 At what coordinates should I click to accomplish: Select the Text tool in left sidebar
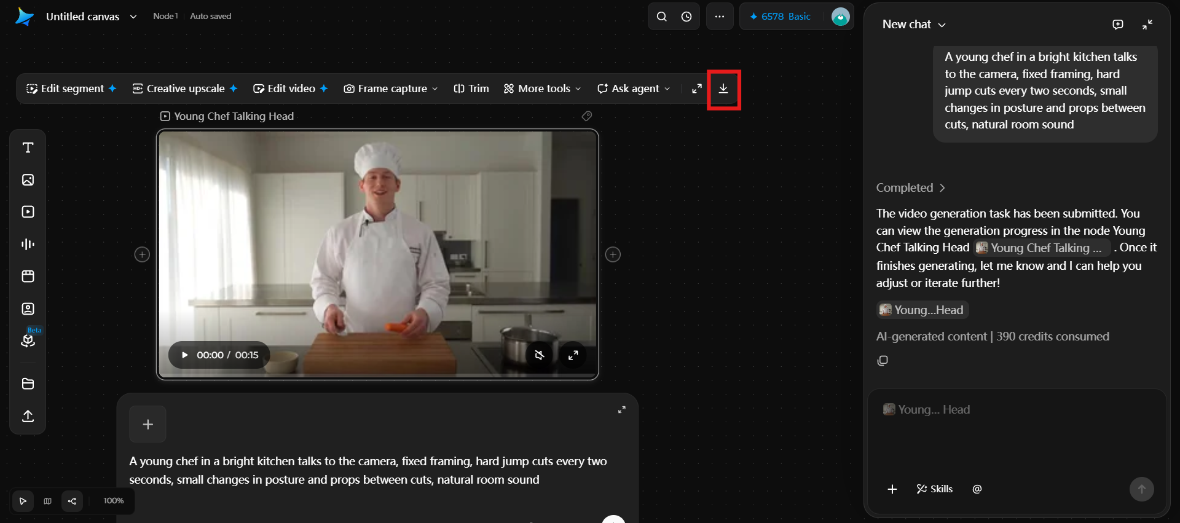(28, 147)
